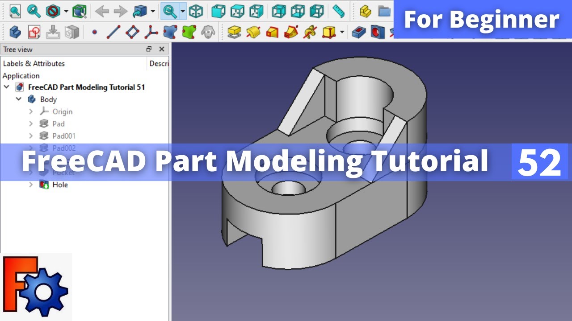The width and height of the screenshot is (572, 321).
Task: Set the Front view
Action: pyautogui.click(x=218, y=11)
